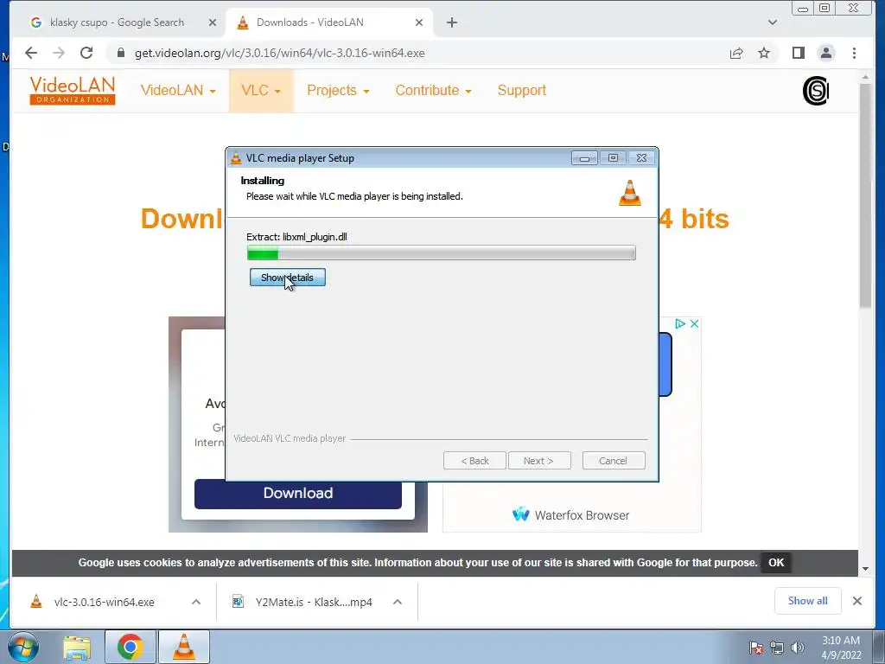This screenshot has width=885, height=664.
Task: Expand options for vlc-3.0.16-win64.exe download
Action: tap(196, 602)
